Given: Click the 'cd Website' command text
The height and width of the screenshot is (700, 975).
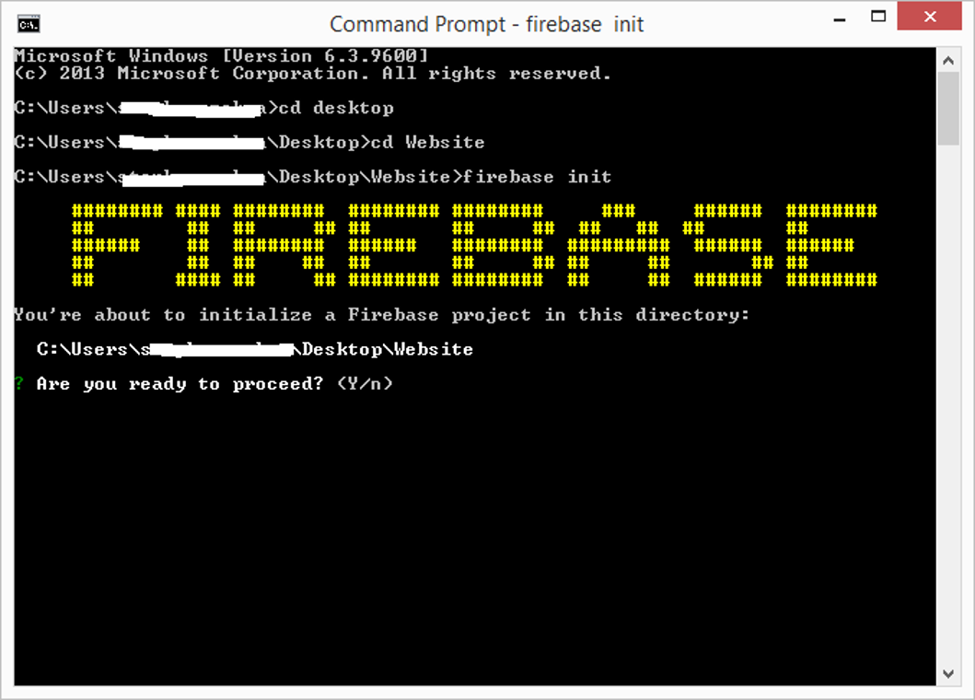Looking at the screenshot, I should point(428,143).
